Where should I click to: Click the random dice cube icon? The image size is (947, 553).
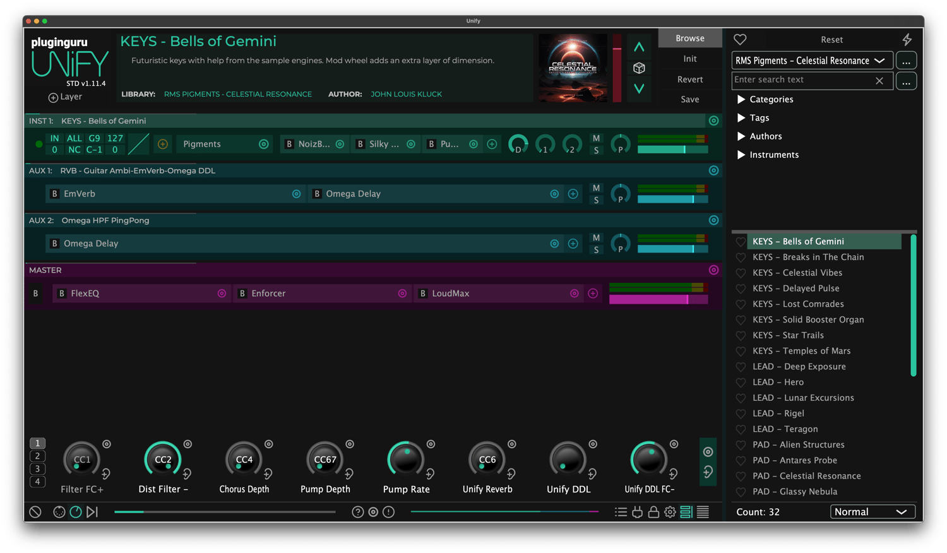(639, 68)
